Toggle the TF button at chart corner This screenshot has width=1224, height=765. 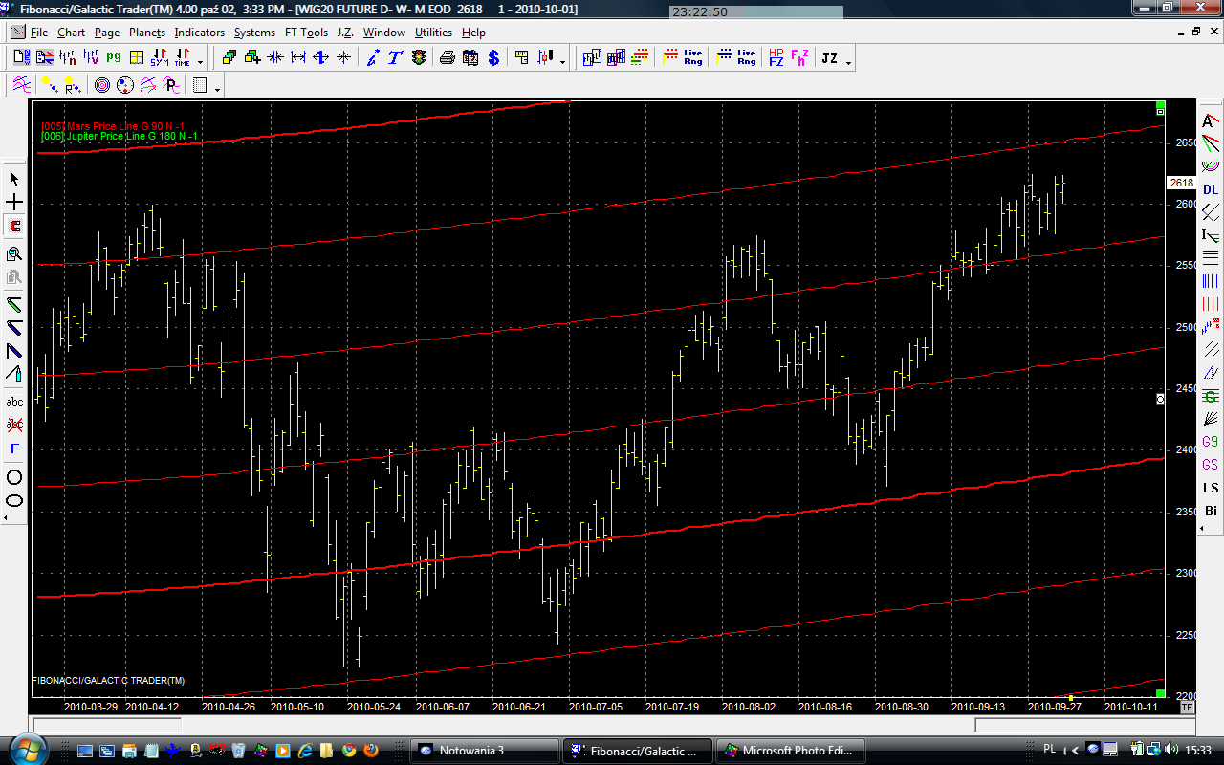click(1187, 708)
